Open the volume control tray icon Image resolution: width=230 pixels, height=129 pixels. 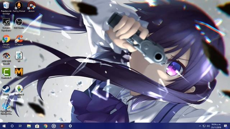click(x=208, y=126)
